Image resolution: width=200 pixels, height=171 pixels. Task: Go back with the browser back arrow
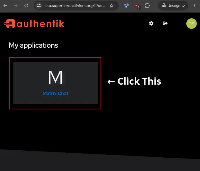point(5,6)
